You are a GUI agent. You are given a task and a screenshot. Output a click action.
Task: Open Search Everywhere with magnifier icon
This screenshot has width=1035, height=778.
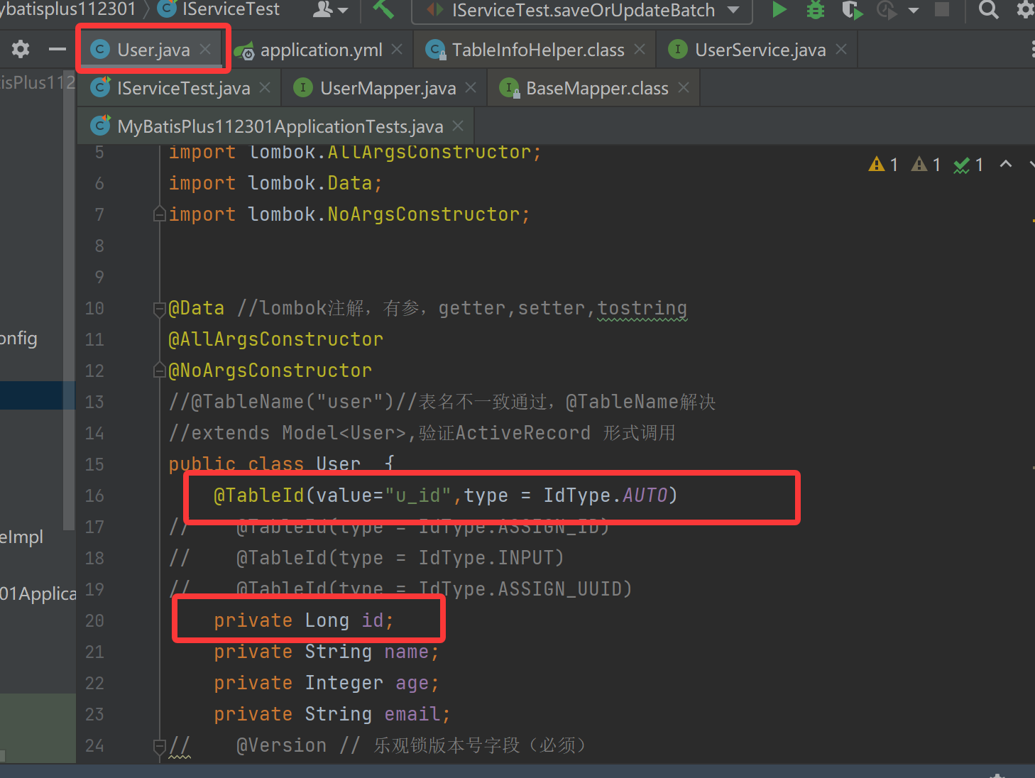tap(988, 10)
